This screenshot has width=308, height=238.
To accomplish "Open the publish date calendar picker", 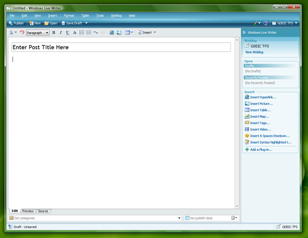I will click(233, 218).
